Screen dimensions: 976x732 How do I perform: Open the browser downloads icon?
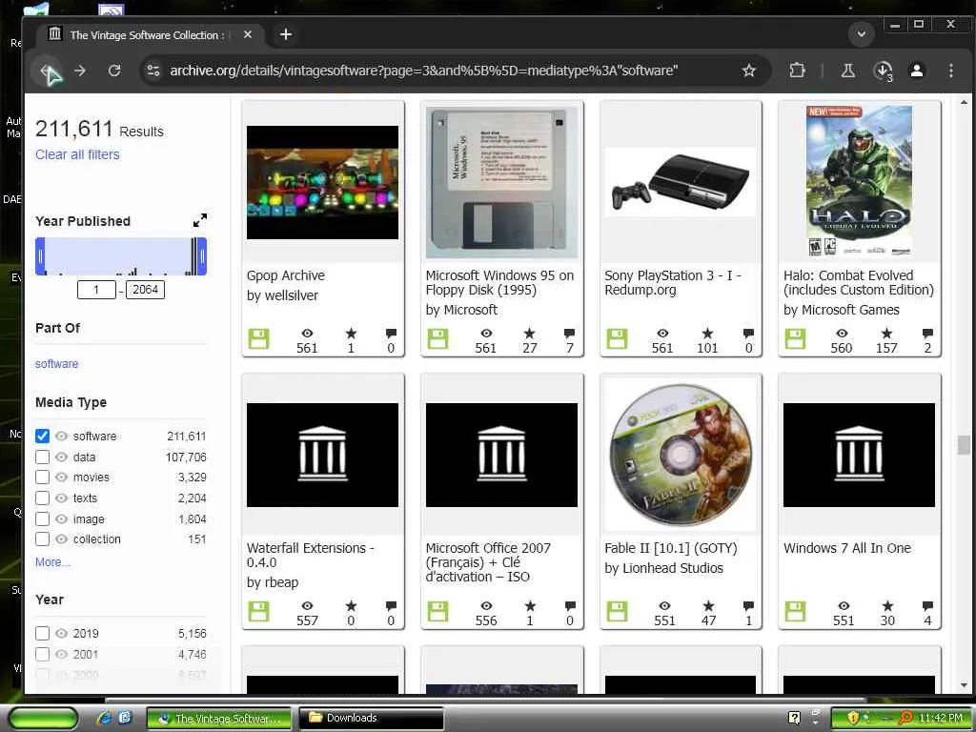click(x=883, y=71)
